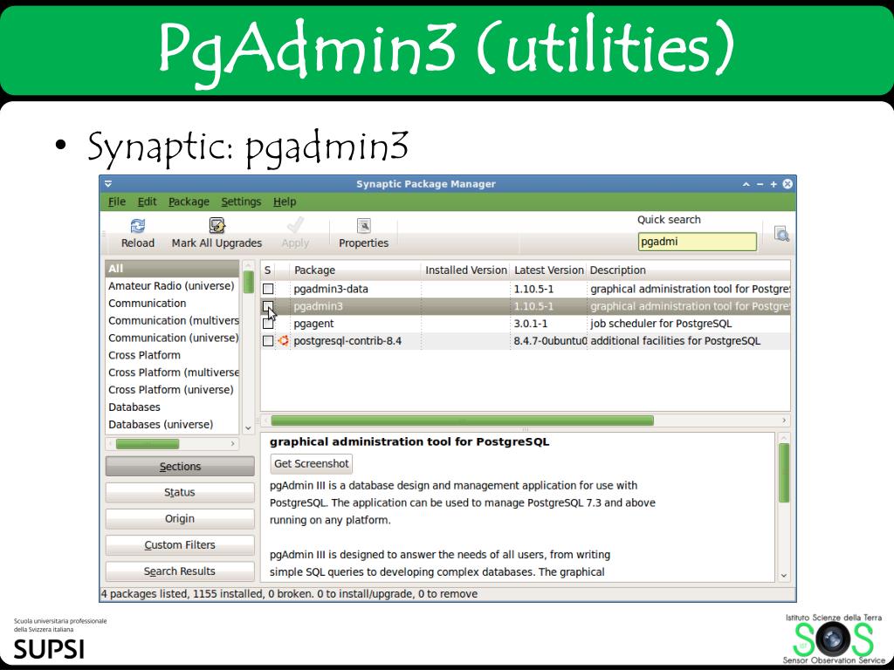Click the sections list scroll-down arrow
894x670 pixels.
point(248,427)
